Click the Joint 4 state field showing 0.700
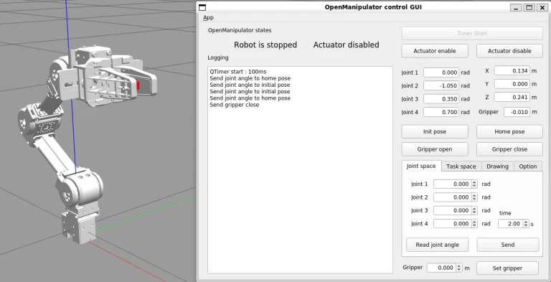The width and height of the screenshot is (551, 282). coord(441,112)
